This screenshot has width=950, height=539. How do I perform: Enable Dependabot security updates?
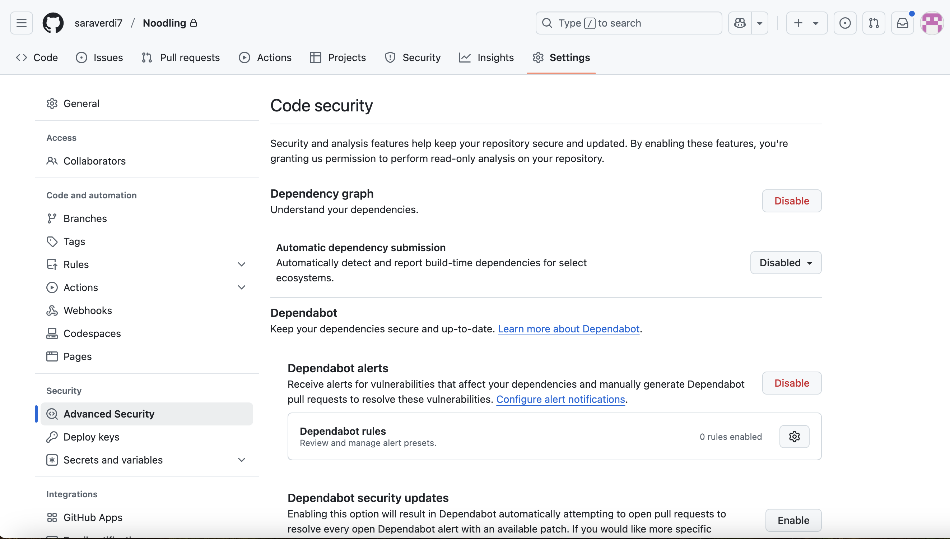pyautogui.click(x=793, y=520)
